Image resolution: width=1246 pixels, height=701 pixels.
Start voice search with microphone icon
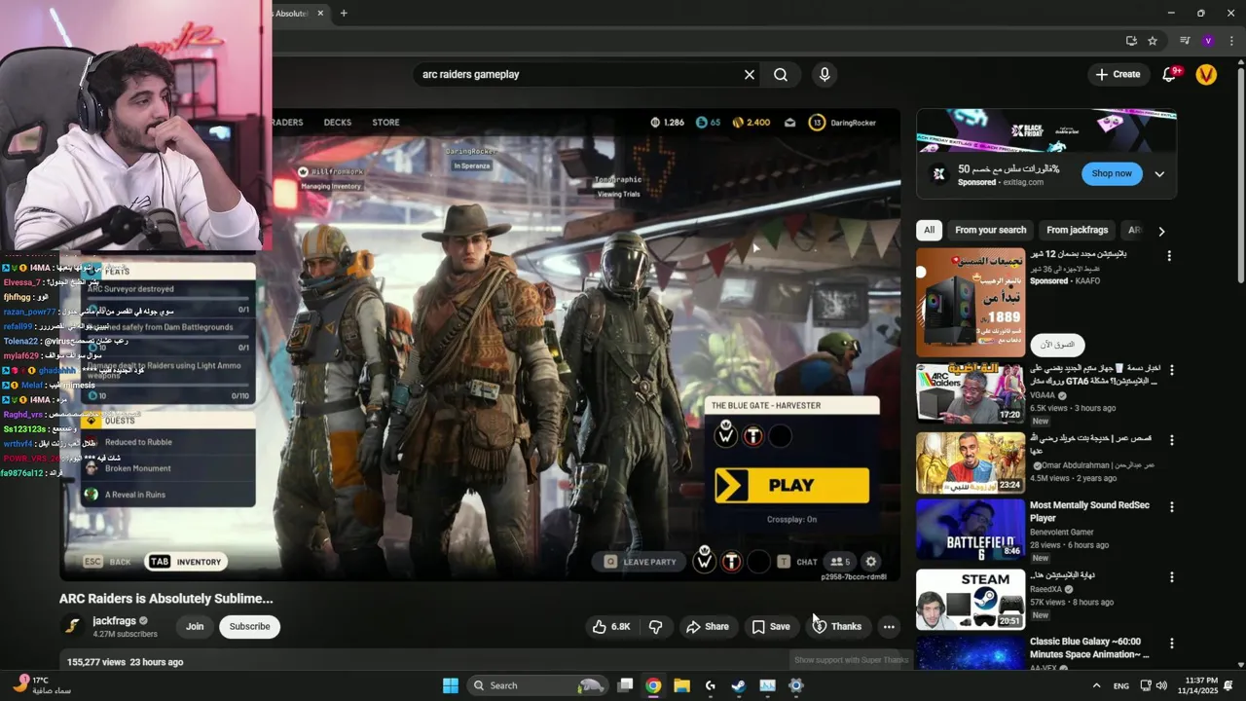(825, 75)
